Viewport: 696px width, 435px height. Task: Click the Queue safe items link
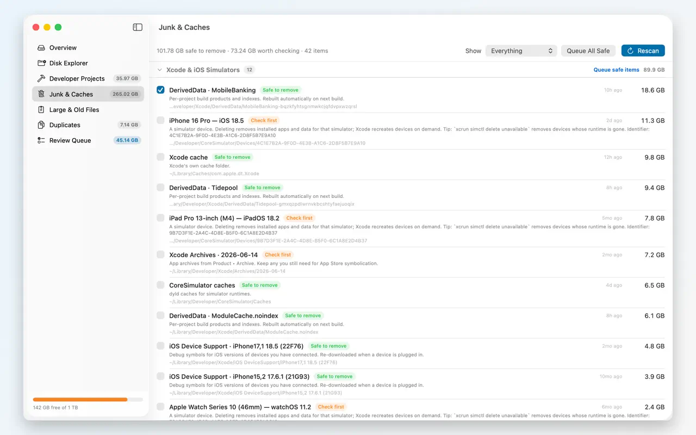pyautogui.click(x=616, y=70)
